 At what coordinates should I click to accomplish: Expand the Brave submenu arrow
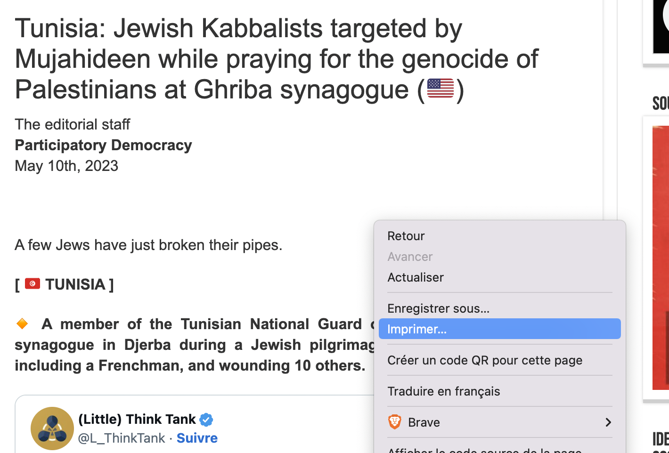[608, 422]
